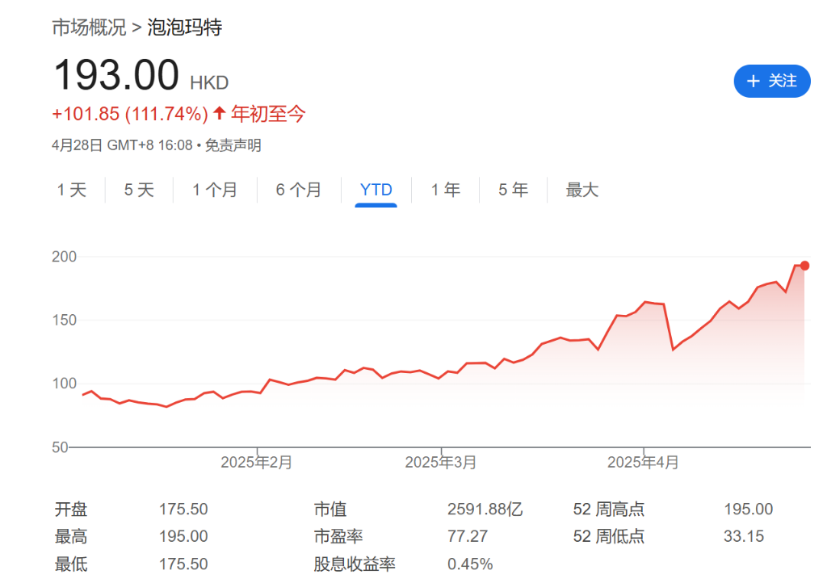The width and height of the screenshot is (827, 583).
Task: Click the 193.00 current price text
Action: pos(116,75)
